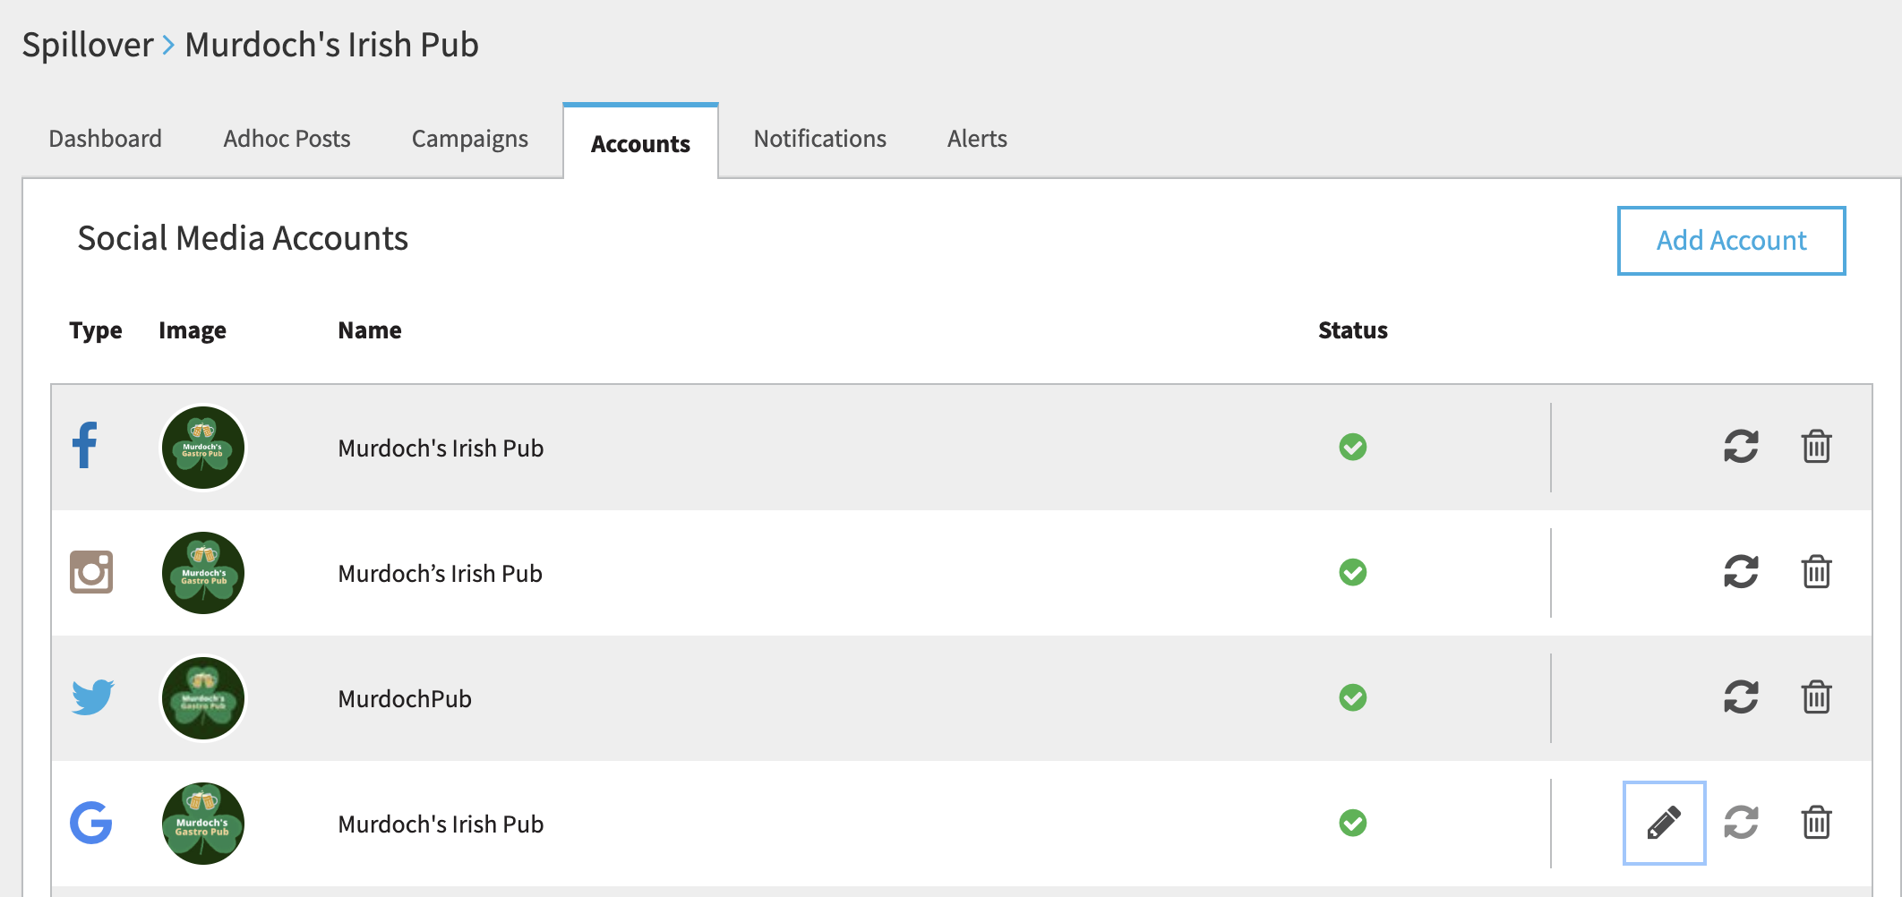Switch to the Alerts tab
Screen dimensions: 1902x897
pyautogui.click(x=977, y=139)
